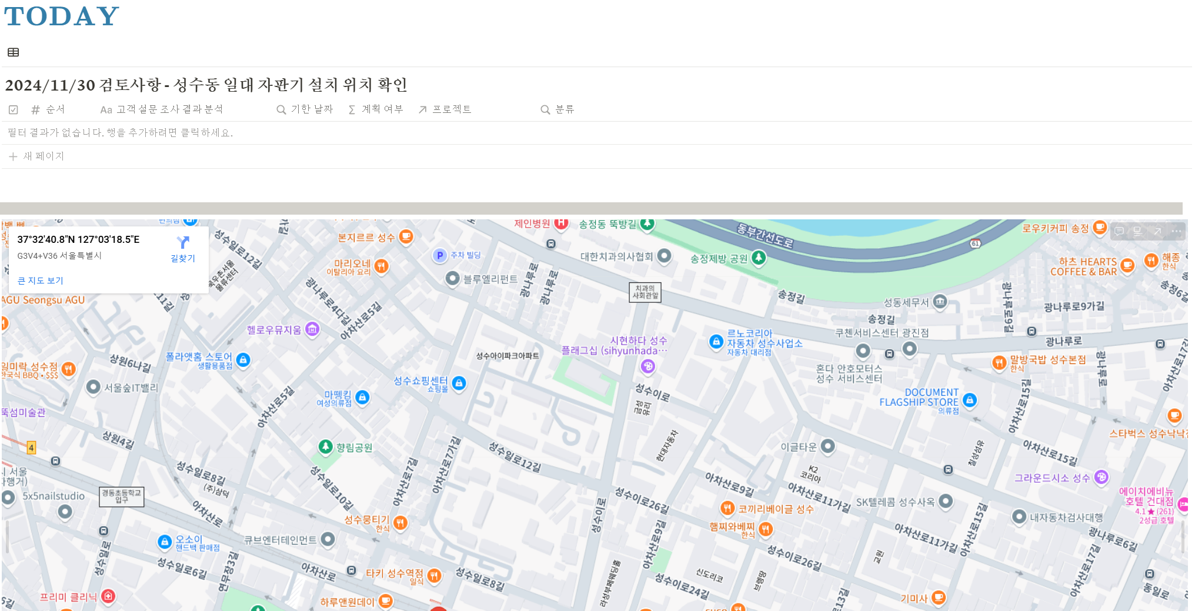The width and height of the screenshot is (1195, 611).
Task: Click the 제인병원 hospital marker
Action: tap(561, 223)
